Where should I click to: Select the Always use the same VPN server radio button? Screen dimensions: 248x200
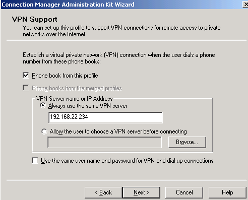pos(43,106)
